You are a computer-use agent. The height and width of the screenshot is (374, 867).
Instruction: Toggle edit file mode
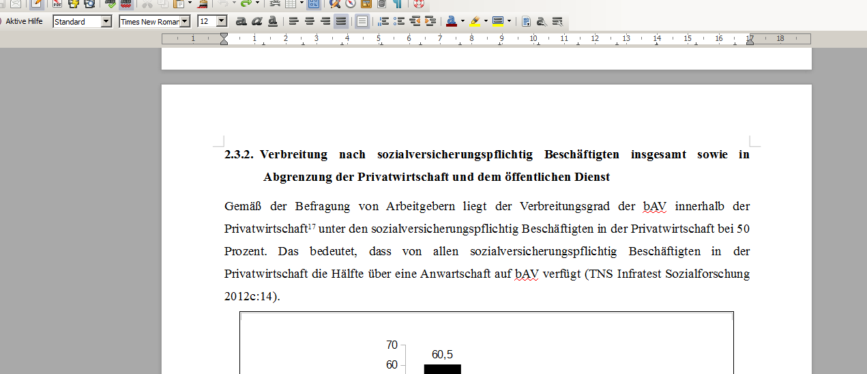(36, 3)
